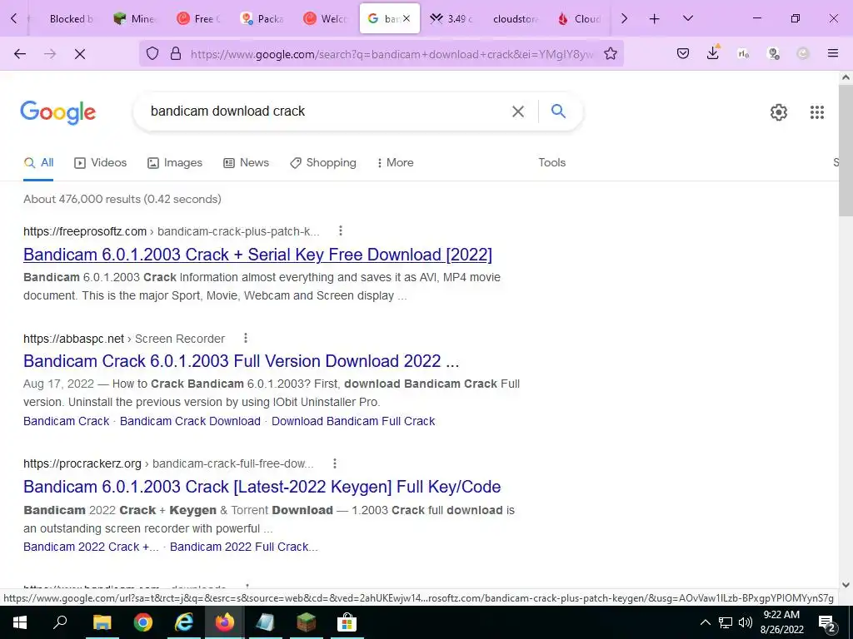Click the Bandicam Crack sitelink
This screenshot has width=853, height=639.
[x=67, y=421]
